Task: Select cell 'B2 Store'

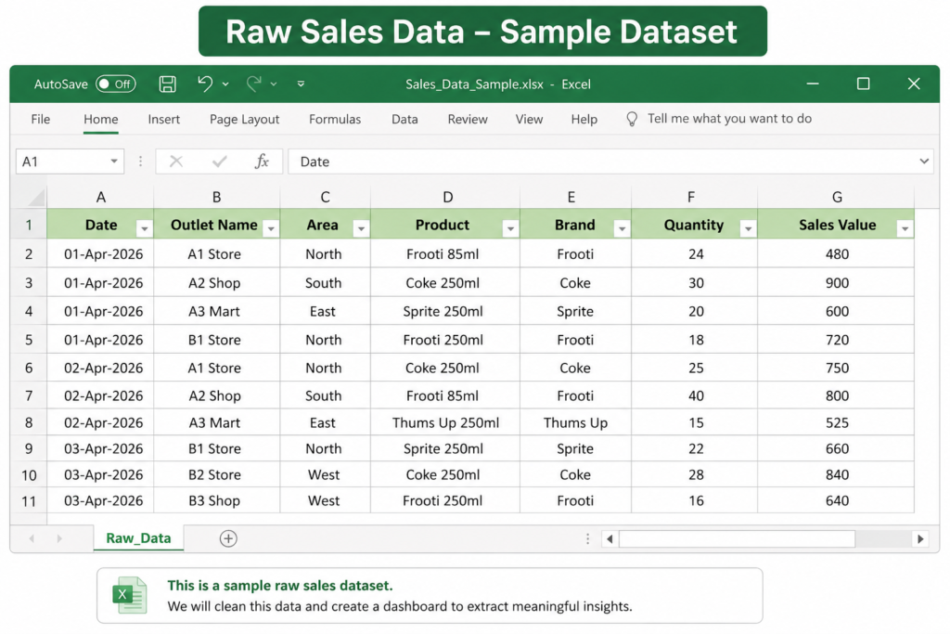Action: 216,474
